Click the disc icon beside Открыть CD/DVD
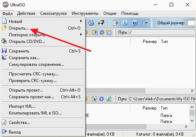 [x=4, y=41]
